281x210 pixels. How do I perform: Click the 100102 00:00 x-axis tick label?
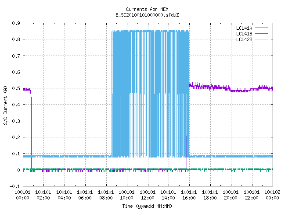[x=272, y=195]
